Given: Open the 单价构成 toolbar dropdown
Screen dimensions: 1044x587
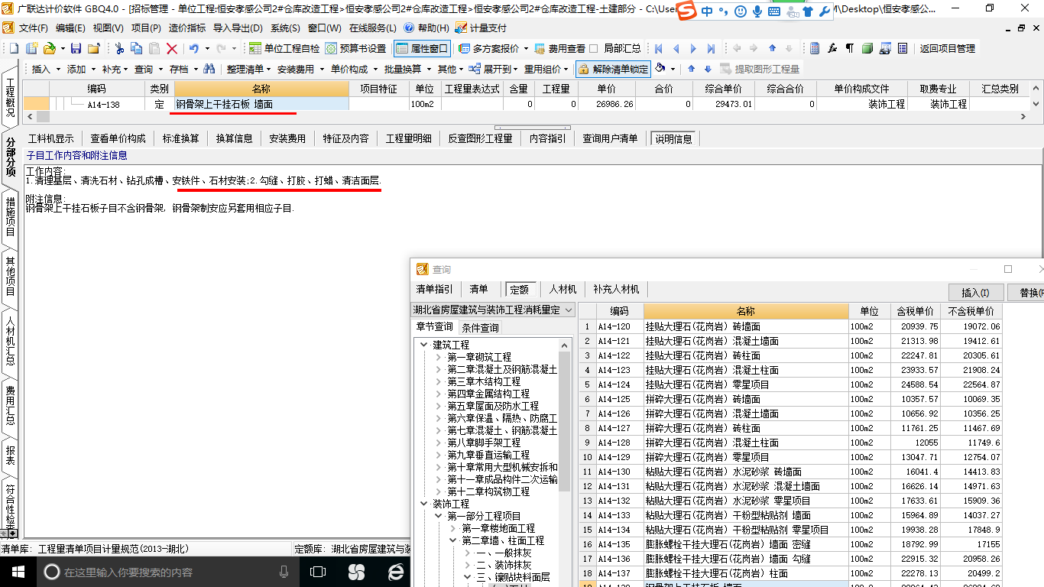Looking at the screenshot, I should pyautogui.click(x=353, y=69).
